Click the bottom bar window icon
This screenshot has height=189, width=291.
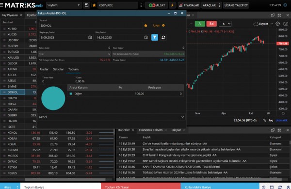tap(272, 187)
